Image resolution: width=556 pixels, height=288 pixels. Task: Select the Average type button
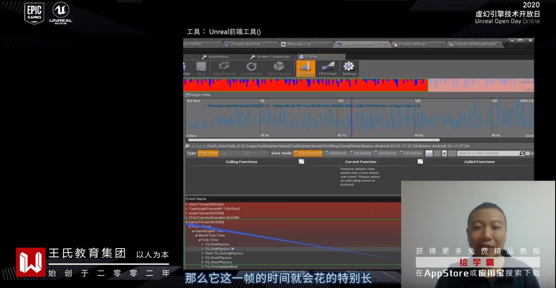coord(230,153)
